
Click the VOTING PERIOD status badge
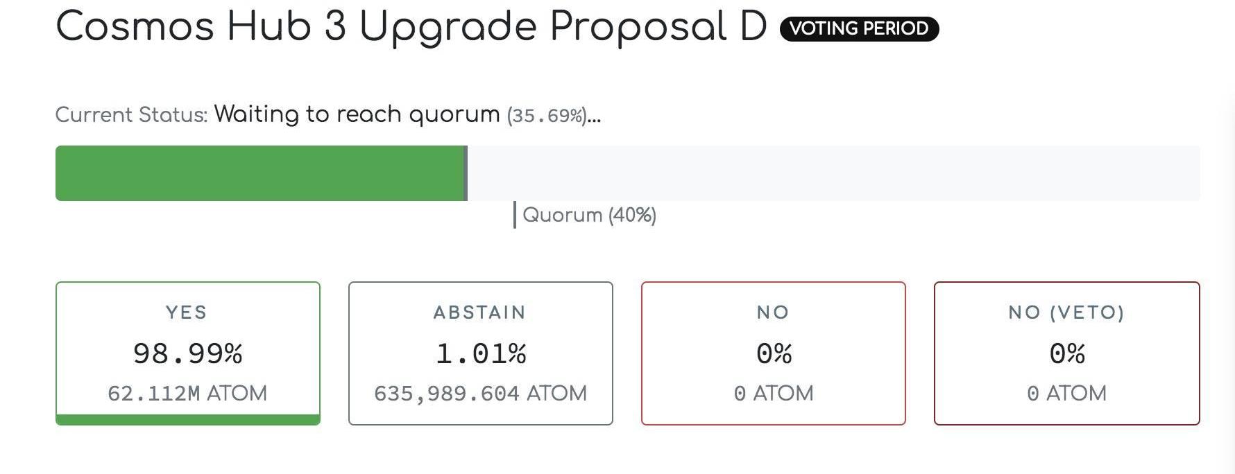(x=859, y=28)
